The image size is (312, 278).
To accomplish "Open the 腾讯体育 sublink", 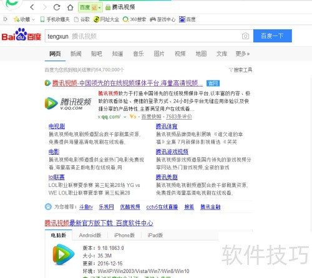I will click(x=167, y=126).
